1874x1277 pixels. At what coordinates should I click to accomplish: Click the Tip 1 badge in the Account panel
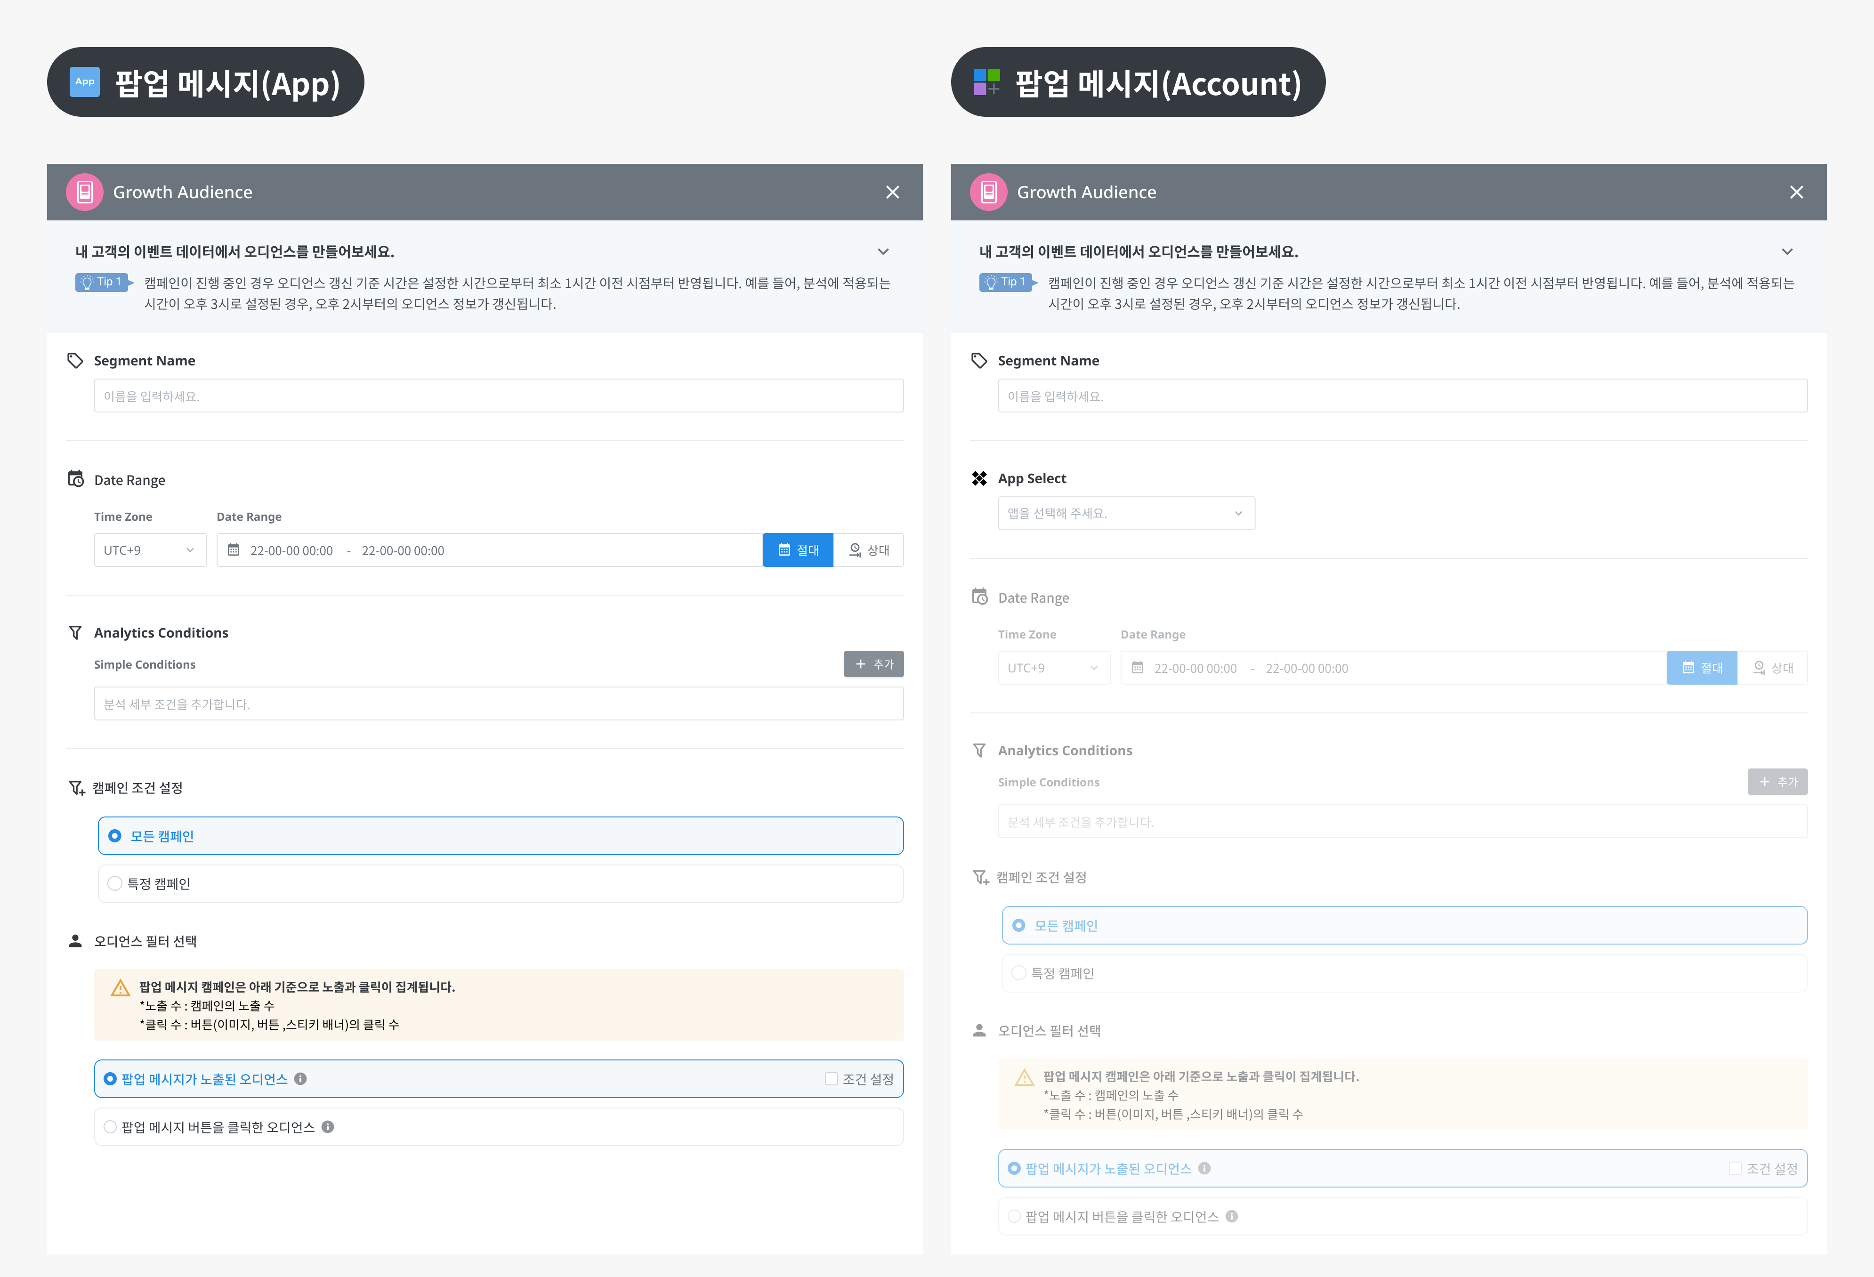point(1008,282)
